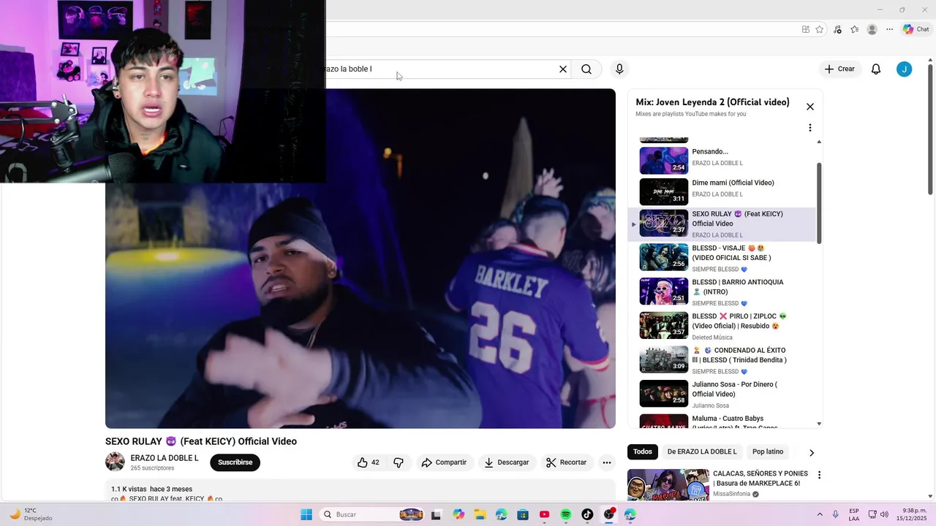Screen dimensions: 936x526
Task: Open Copilot Chat in Edge
Action: tap(916, 29)
